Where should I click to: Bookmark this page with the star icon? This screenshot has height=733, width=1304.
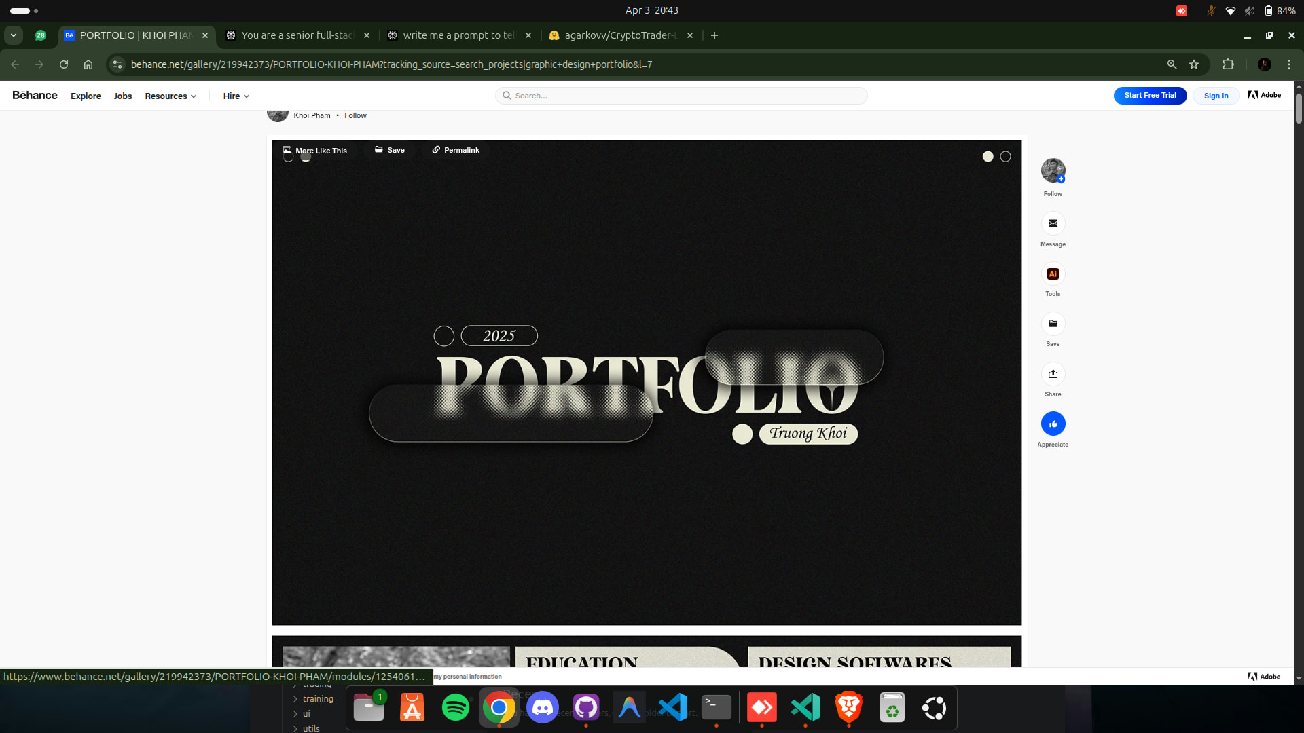1194,64
